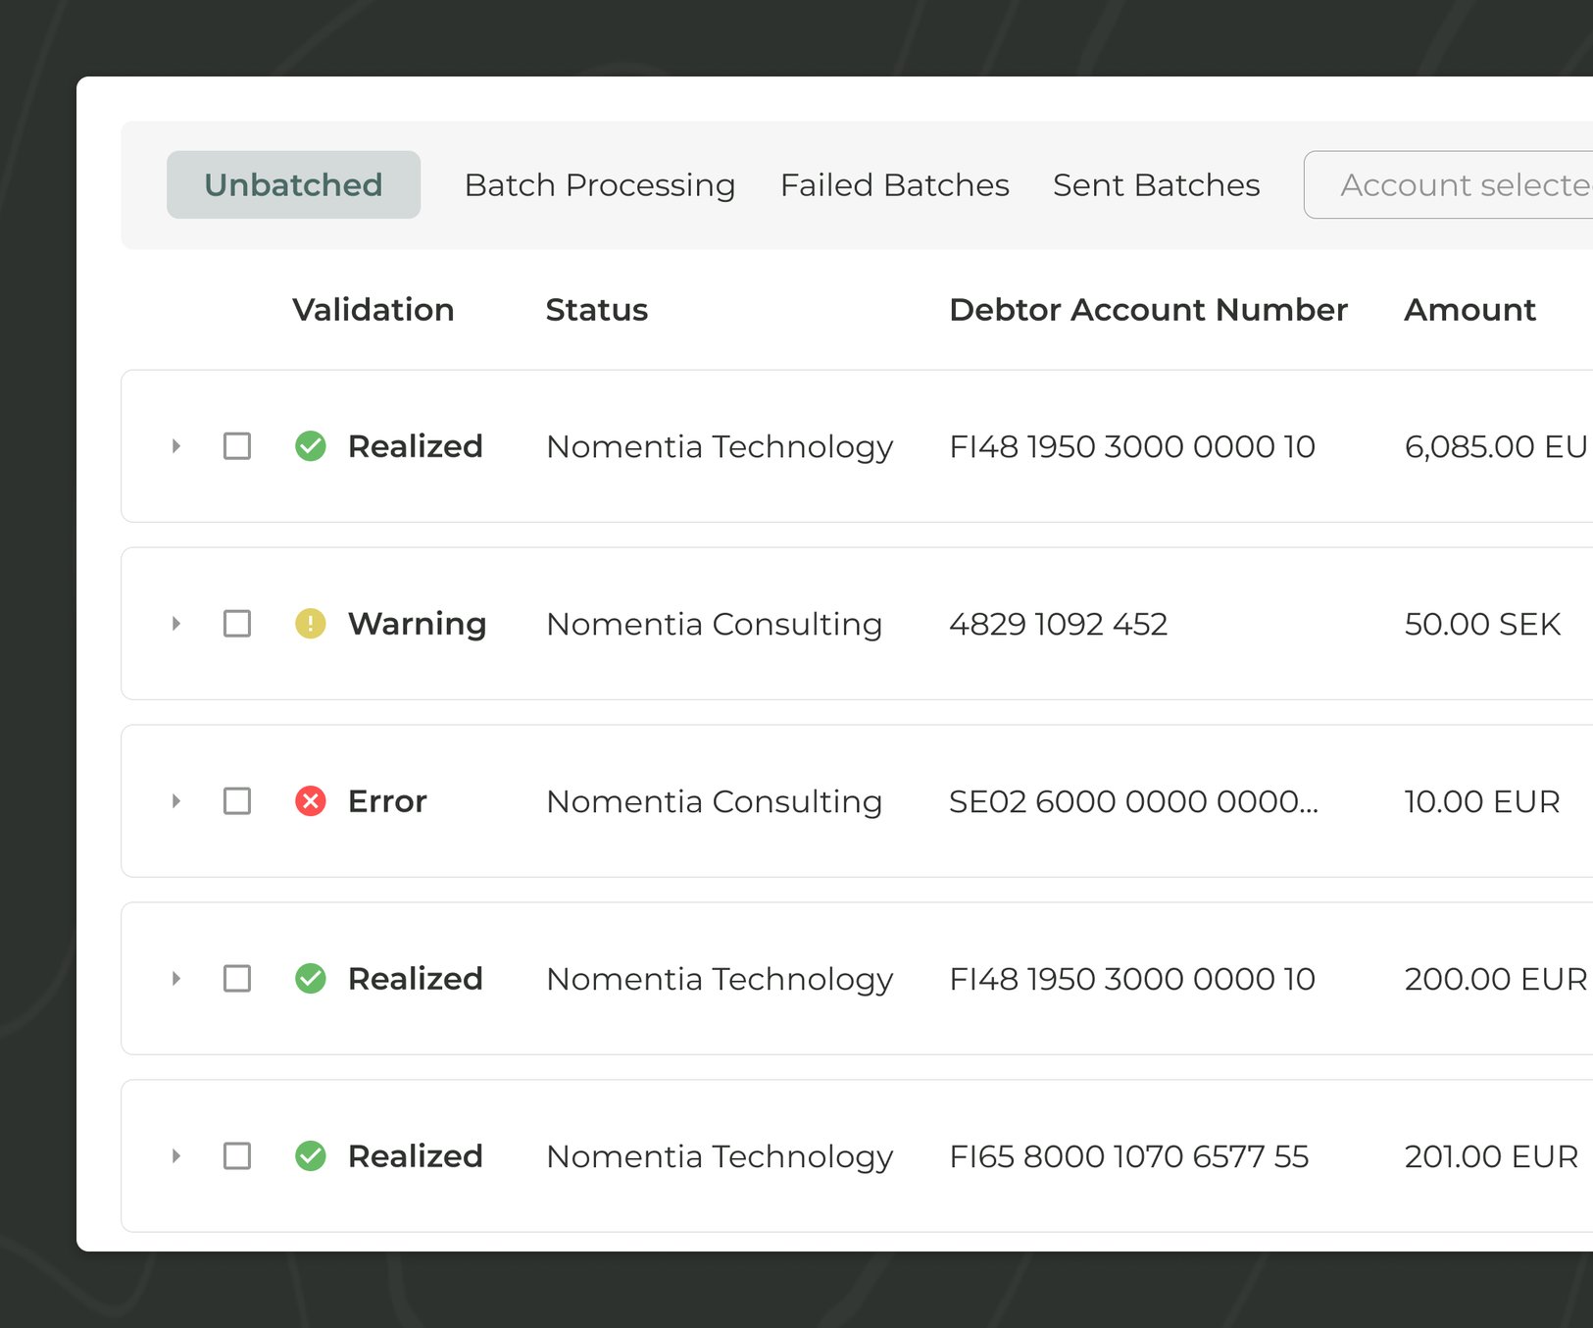The image size is (1593, 1328).
Task: Expand the first Realized payment row
Action: pyautogui.click(x=177, y=446)
